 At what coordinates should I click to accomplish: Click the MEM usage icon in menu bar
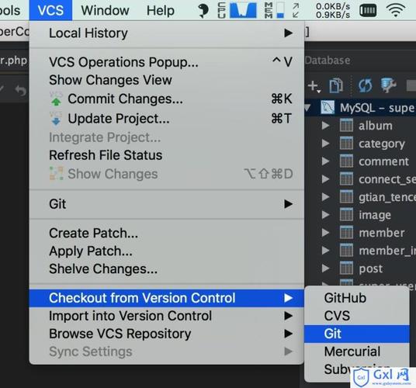point(275,10)
